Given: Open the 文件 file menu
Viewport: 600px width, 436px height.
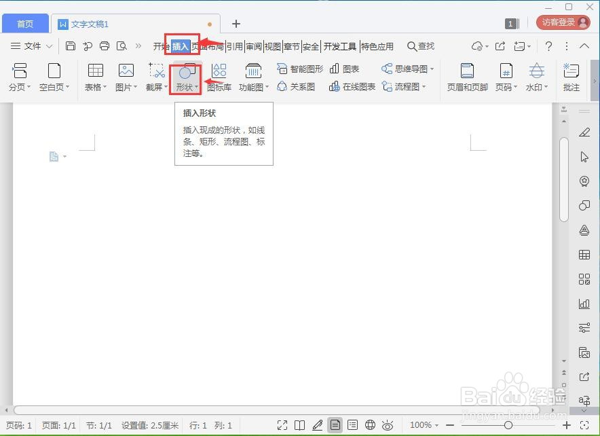Looking at the screenshot, I should pos(33,46).
